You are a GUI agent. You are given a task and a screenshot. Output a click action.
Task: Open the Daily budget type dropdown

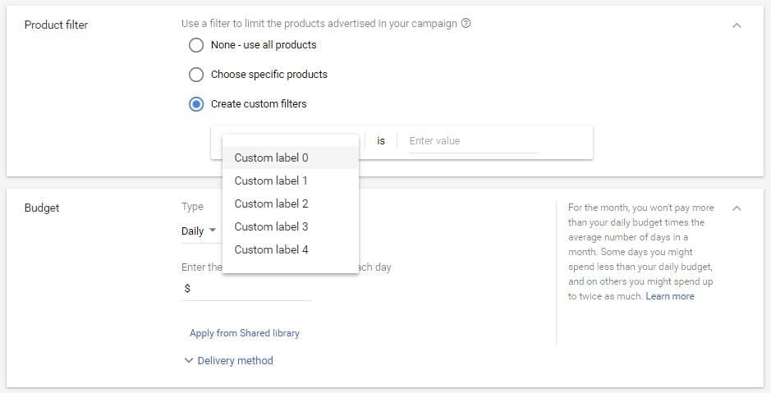(x=199, y=231)
